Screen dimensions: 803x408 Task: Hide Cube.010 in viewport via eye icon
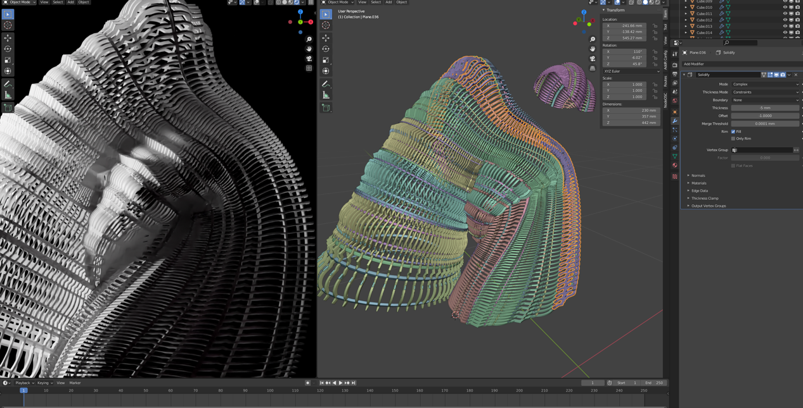tap(785, 8)
